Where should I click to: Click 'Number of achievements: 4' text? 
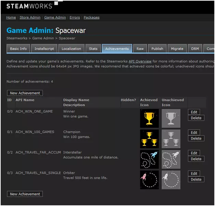[30, 81]
